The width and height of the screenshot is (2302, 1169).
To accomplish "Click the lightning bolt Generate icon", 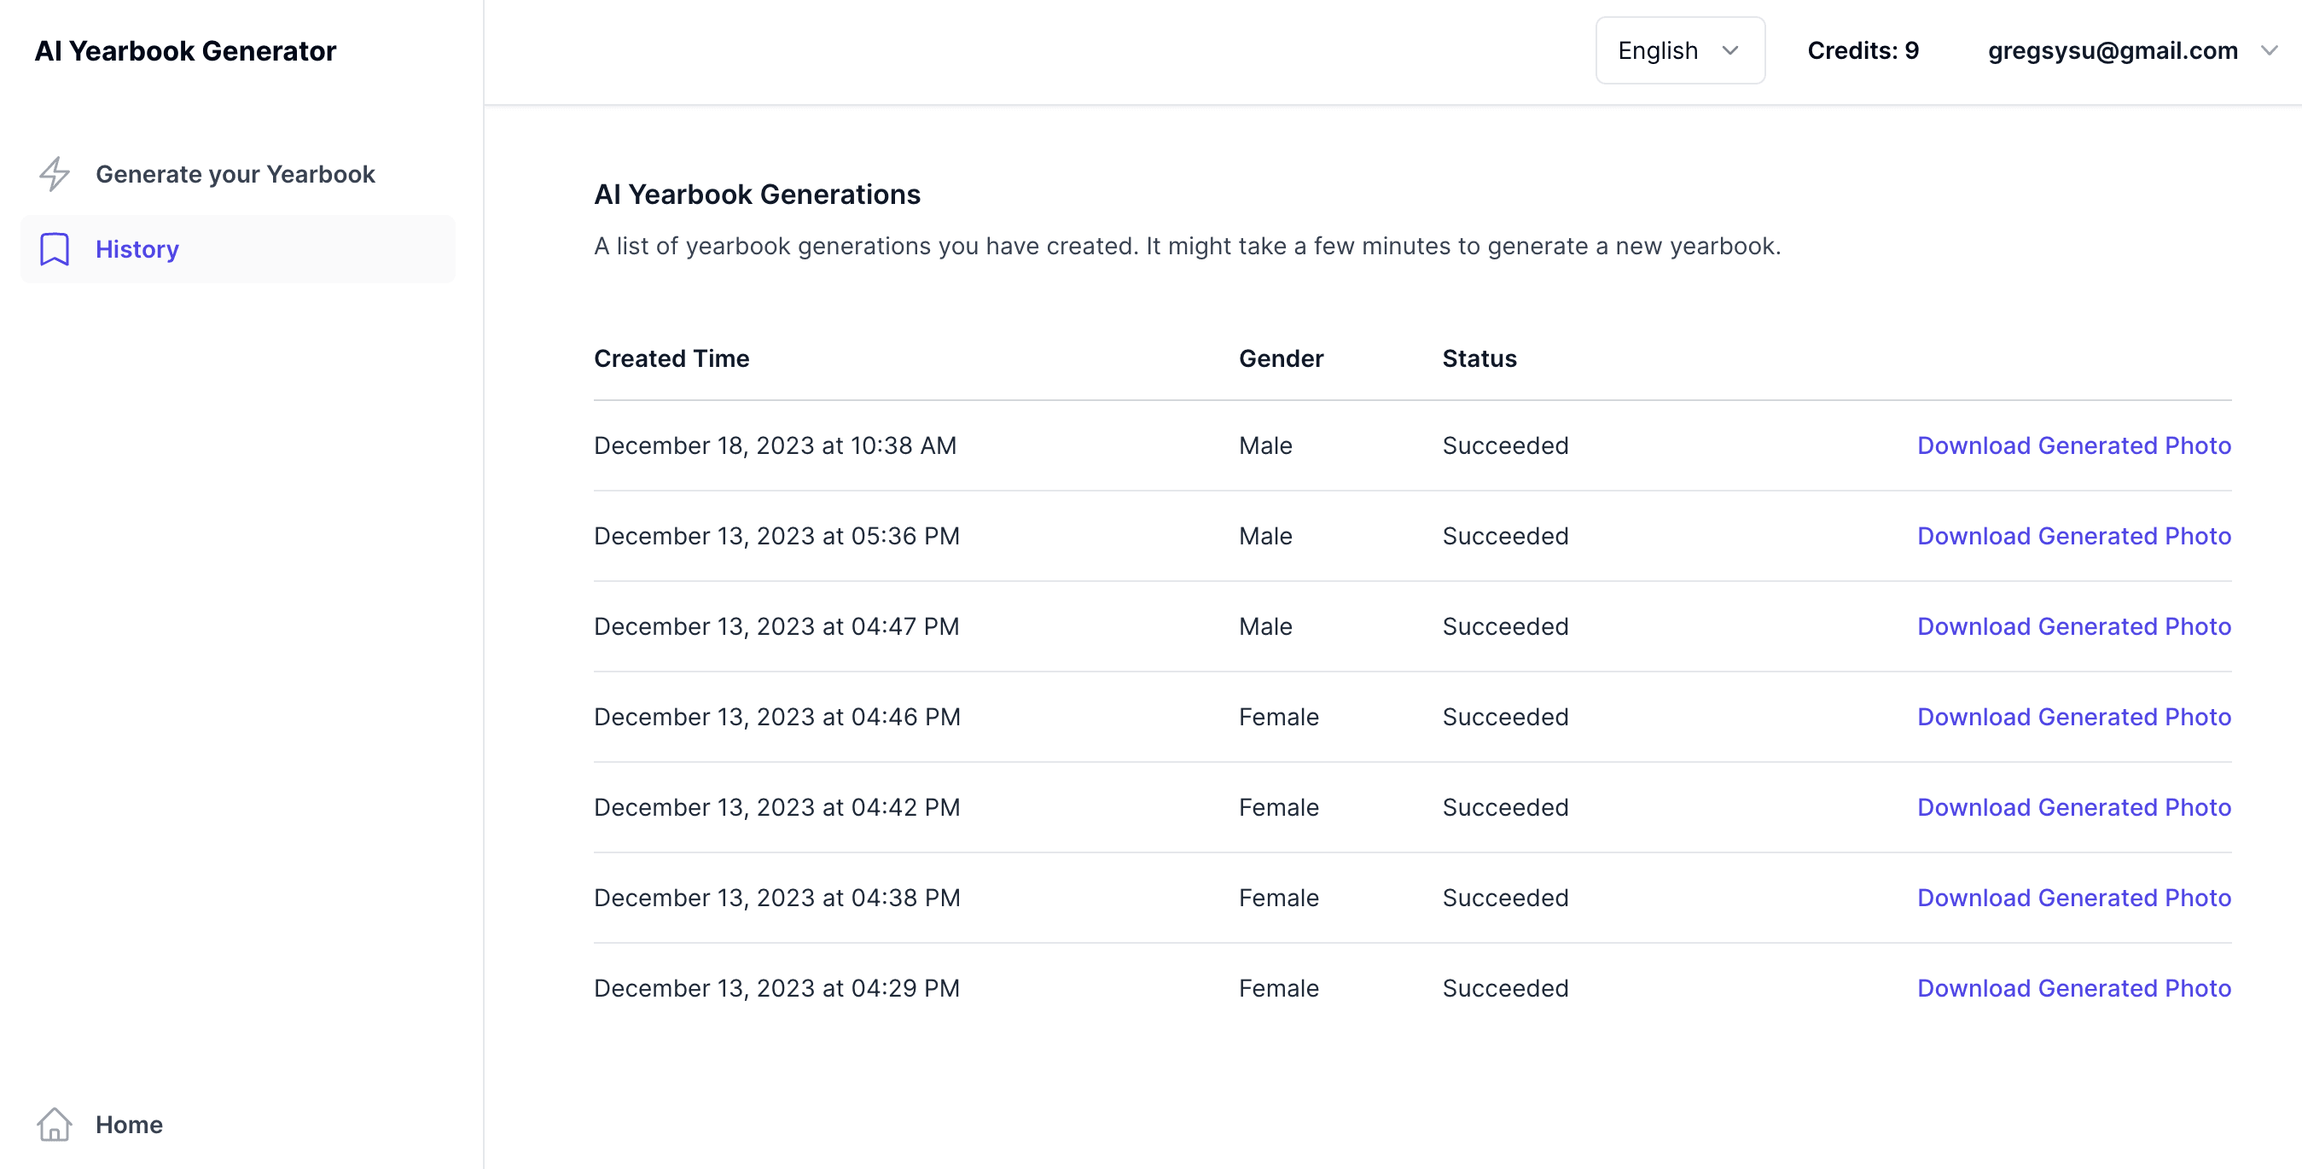I will click(x=55, y=174).
